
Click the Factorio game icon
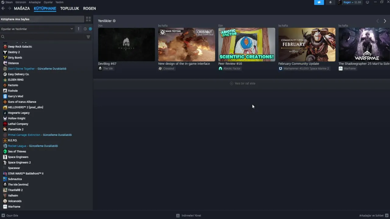5,85
